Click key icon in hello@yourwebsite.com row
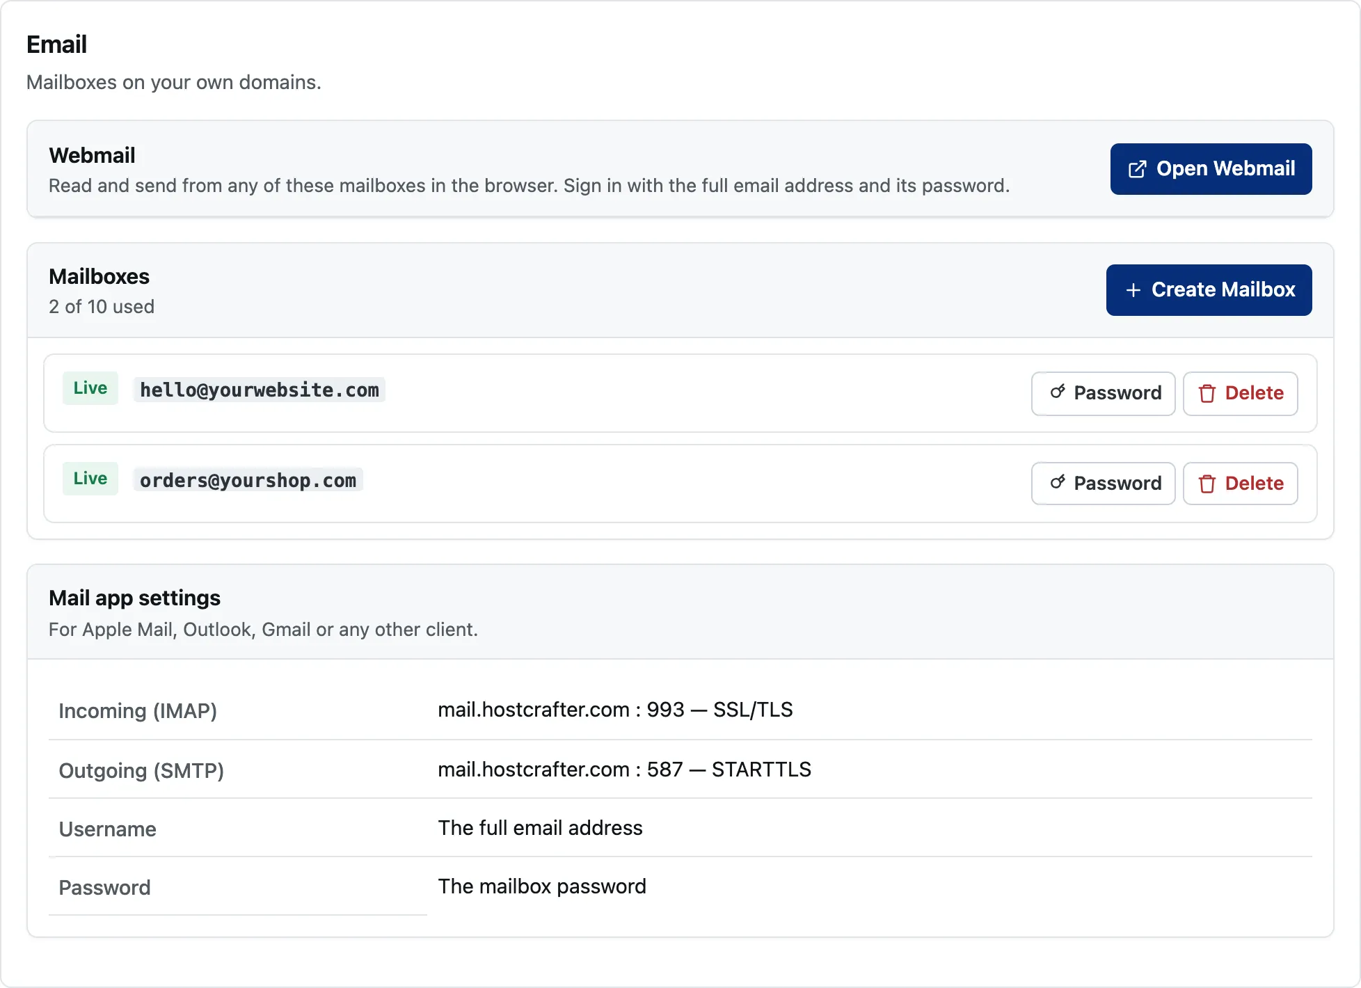Screen dimensions: 1361x988 tap(1058, 392)
